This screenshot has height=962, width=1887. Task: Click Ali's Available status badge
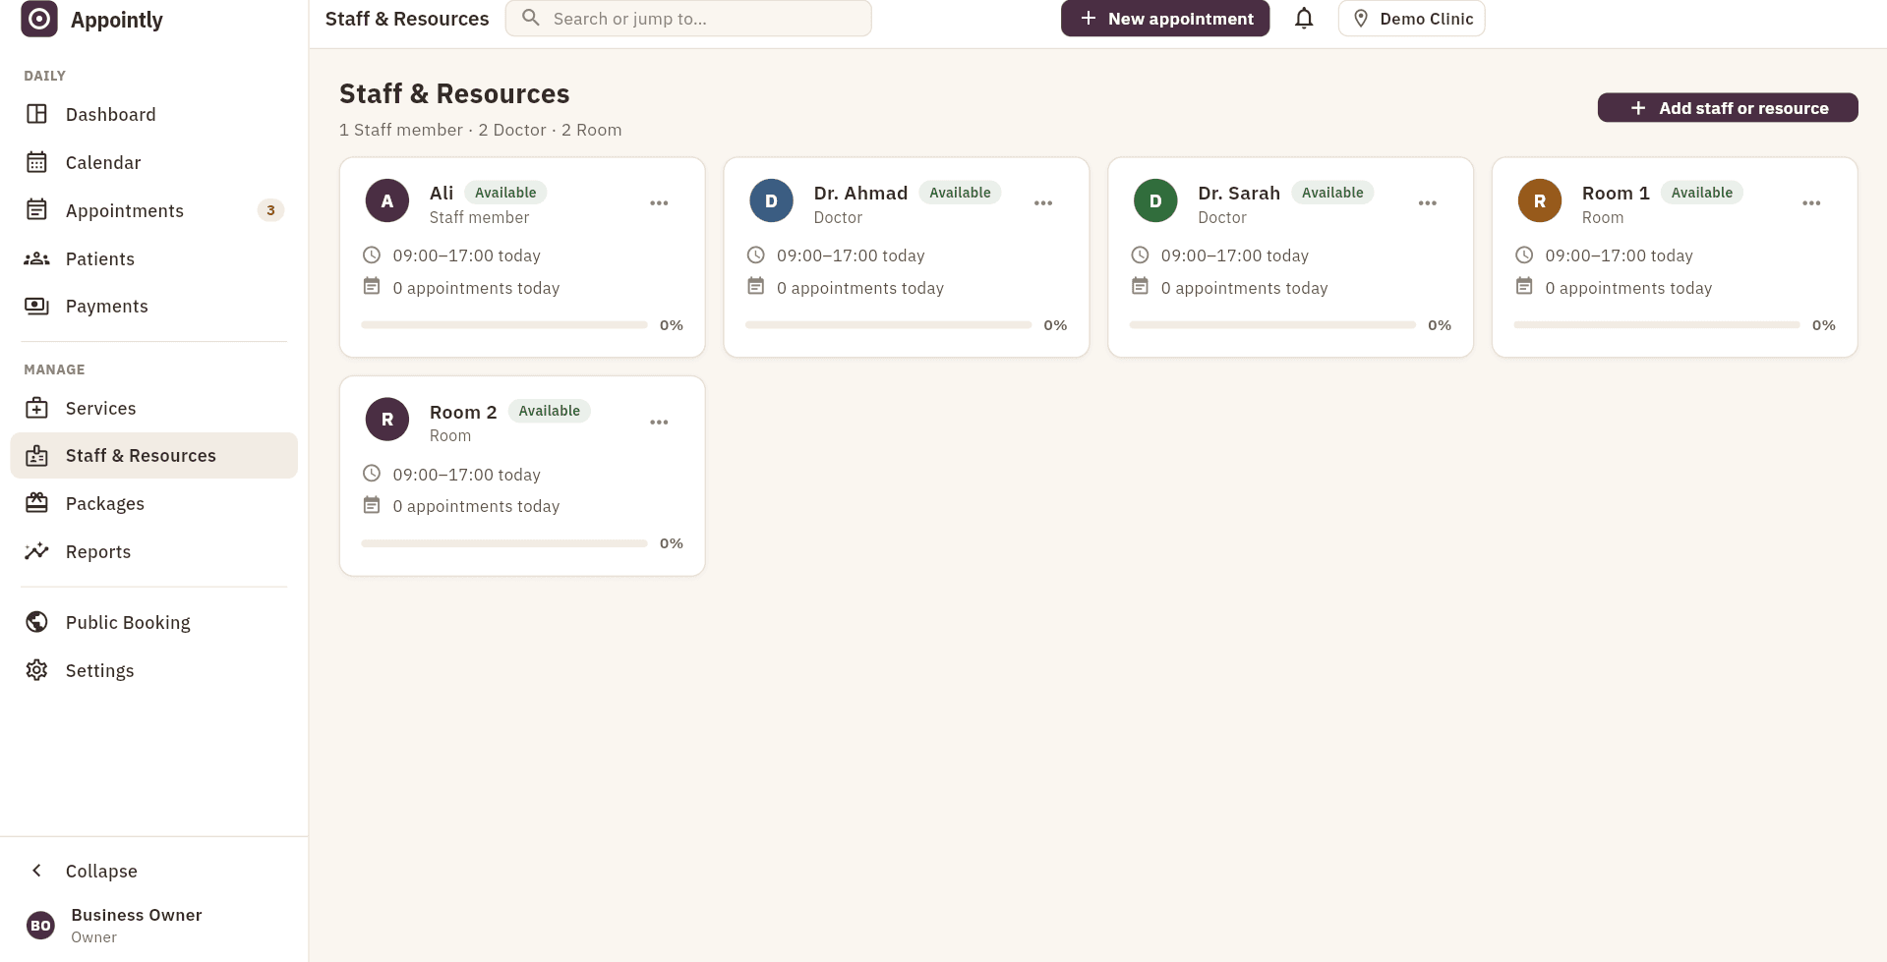[x=505, y=193]
